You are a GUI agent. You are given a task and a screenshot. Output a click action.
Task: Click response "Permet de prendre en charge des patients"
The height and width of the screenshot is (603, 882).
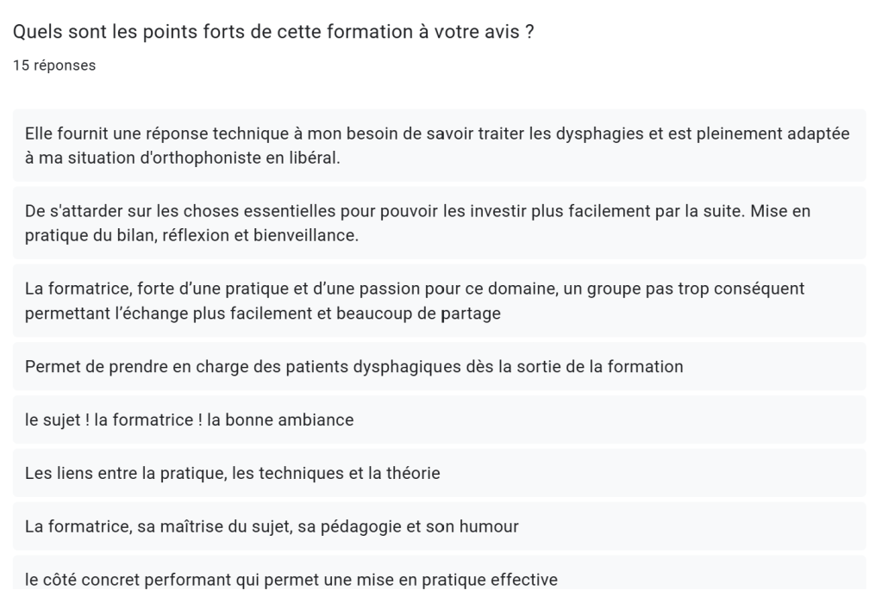[353, 367]
